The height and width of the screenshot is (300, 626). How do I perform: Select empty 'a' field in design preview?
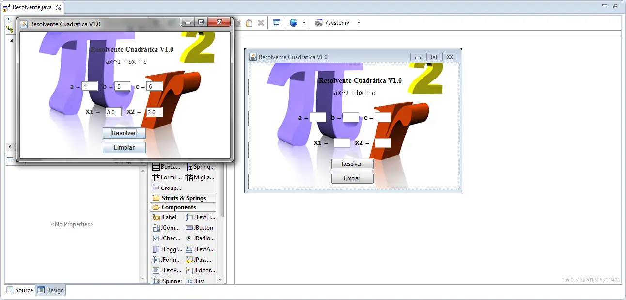tap(318, 117)
